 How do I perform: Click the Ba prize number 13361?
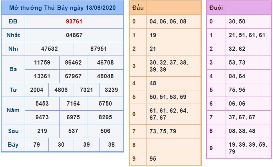pyautogui.click(x=42, y=76)
